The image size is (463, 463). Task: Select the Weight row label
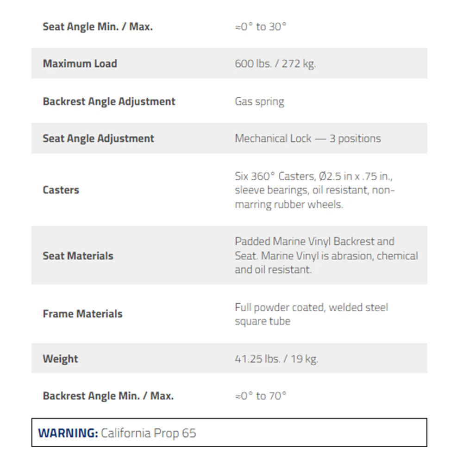point(60,358)
